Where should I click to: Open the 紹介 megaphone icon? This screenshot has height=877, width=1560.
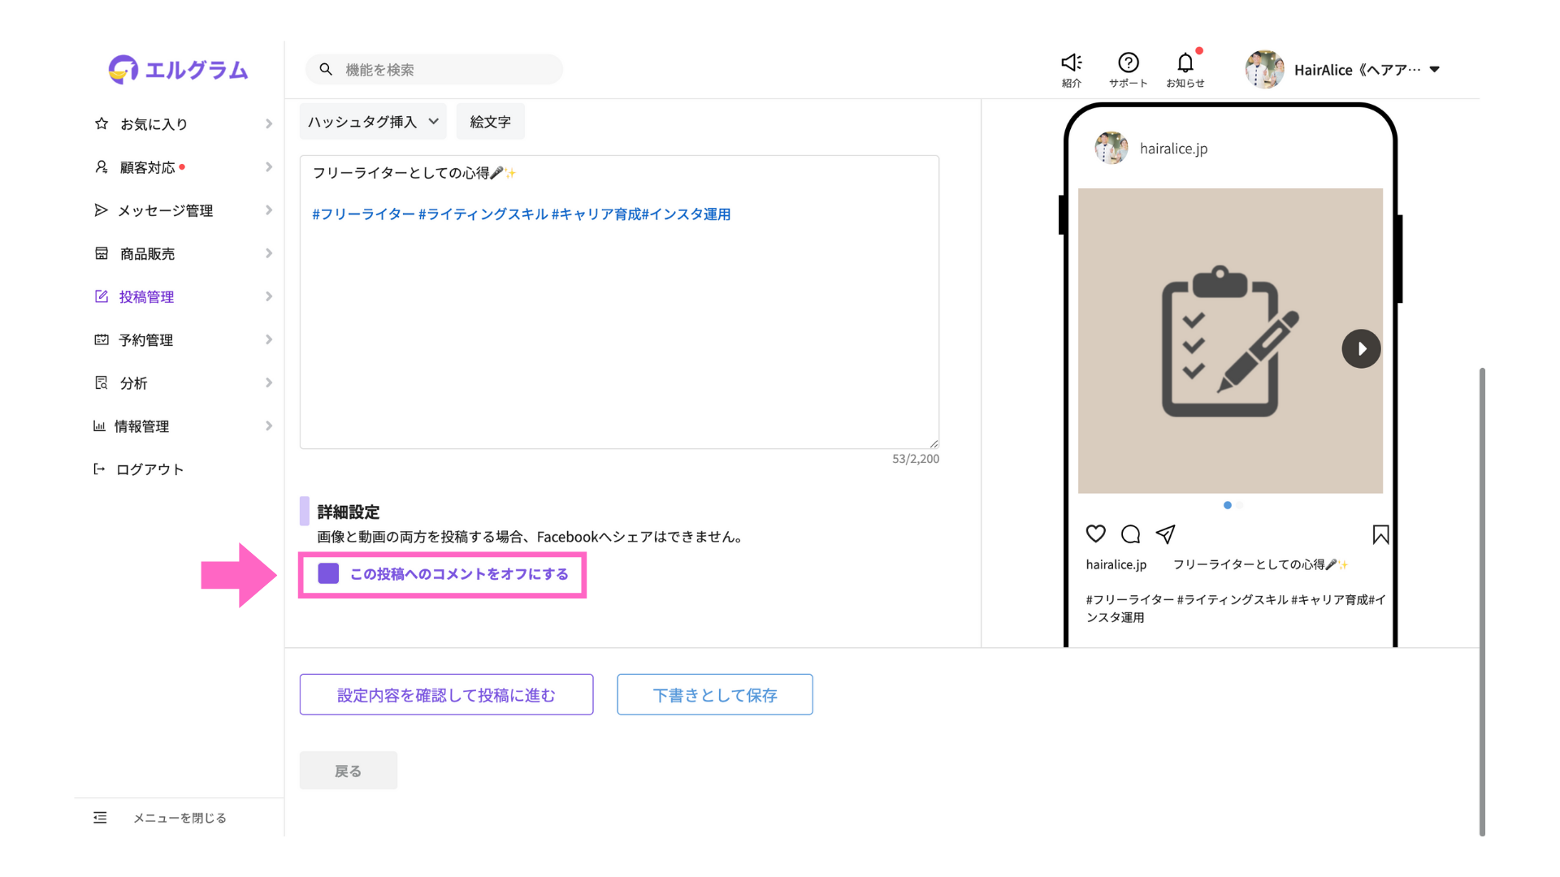pyautogui.click(x=1072, y=63)
